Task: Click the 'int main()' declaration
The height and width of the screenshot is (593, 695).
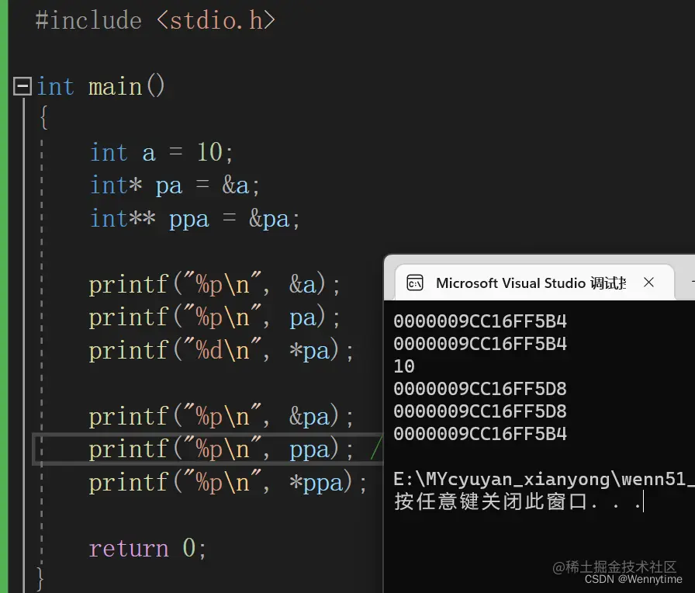Action: click(100, 86)
